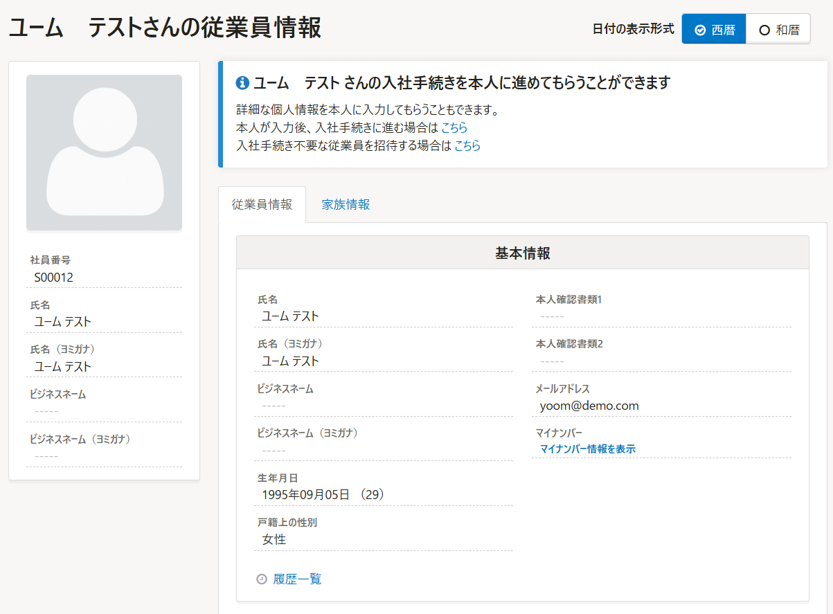
Task: Click the 社員番号 label in sidebar
Action: point(50,260)
